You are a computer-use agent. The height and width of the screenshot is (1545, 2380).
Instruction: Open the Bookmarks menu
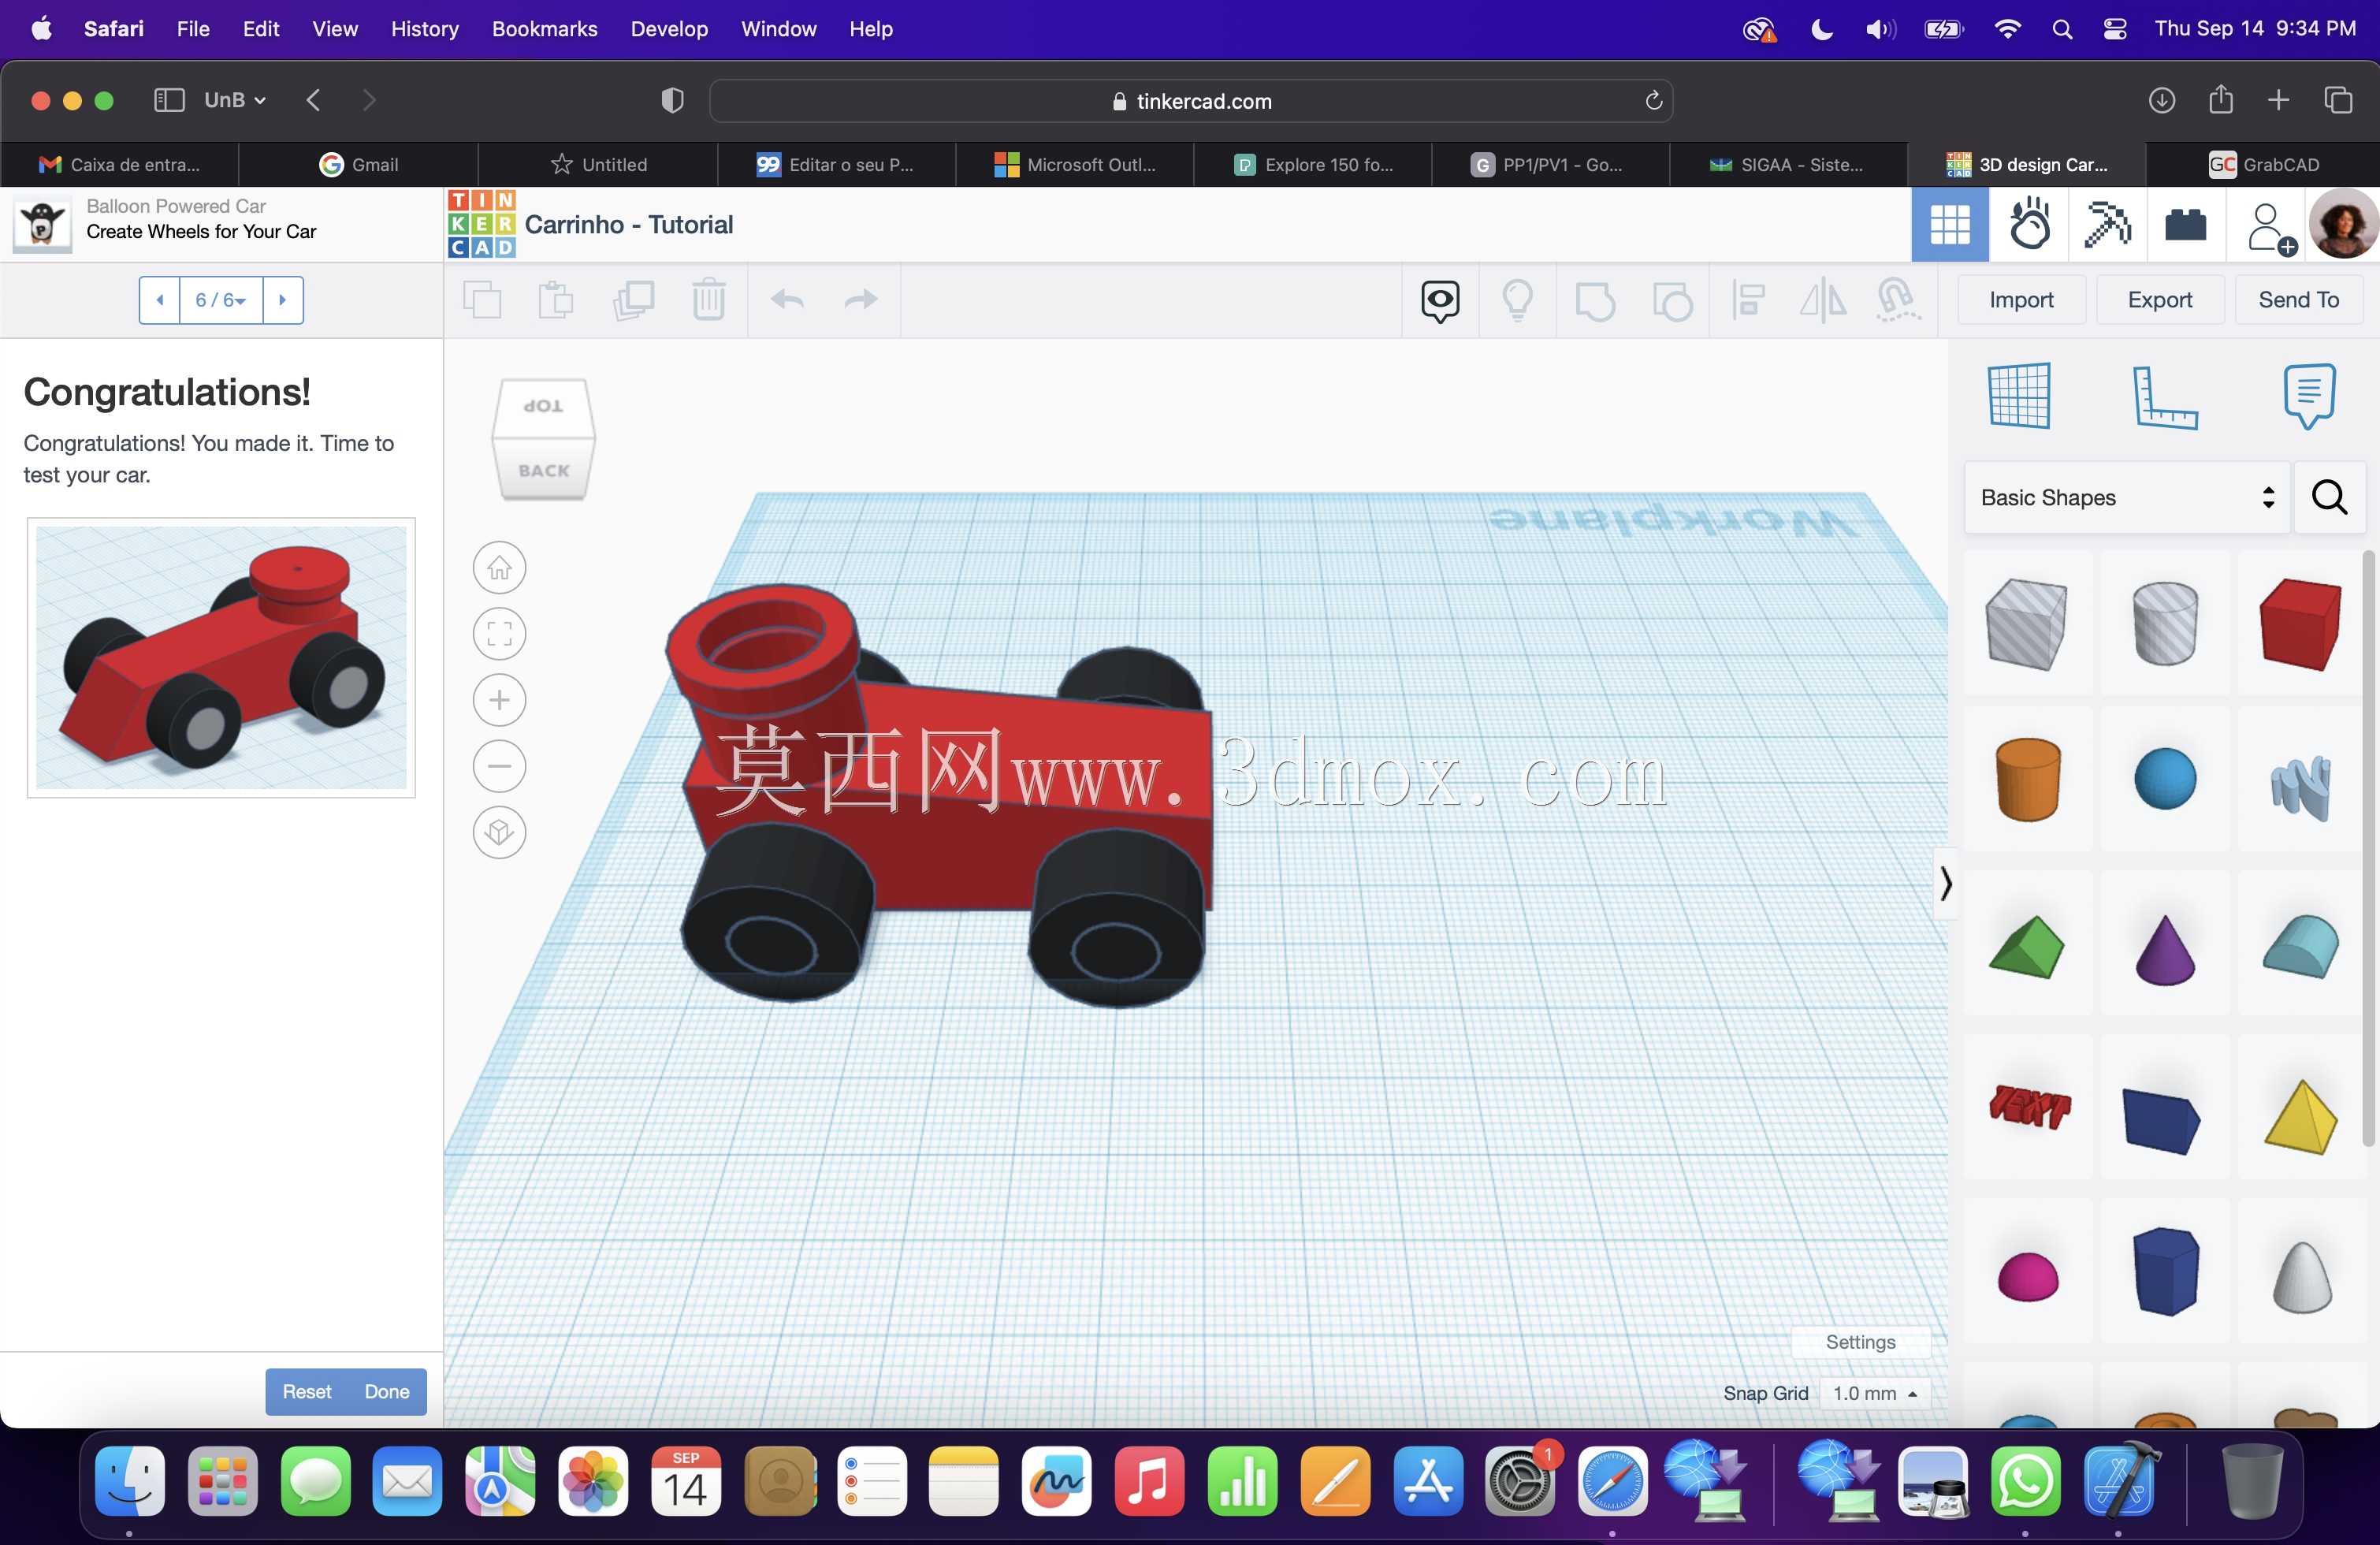coord(544,29)
